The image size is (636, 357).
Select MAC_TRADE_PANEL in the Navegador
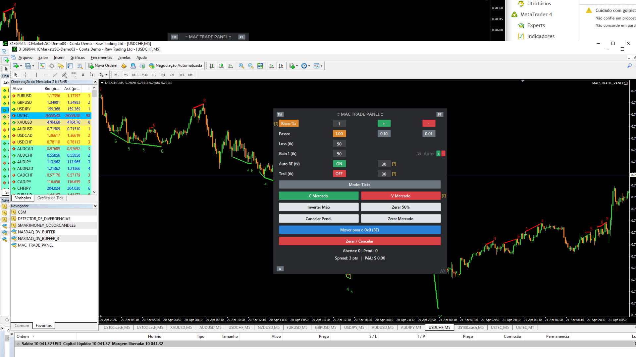[35, 245]
